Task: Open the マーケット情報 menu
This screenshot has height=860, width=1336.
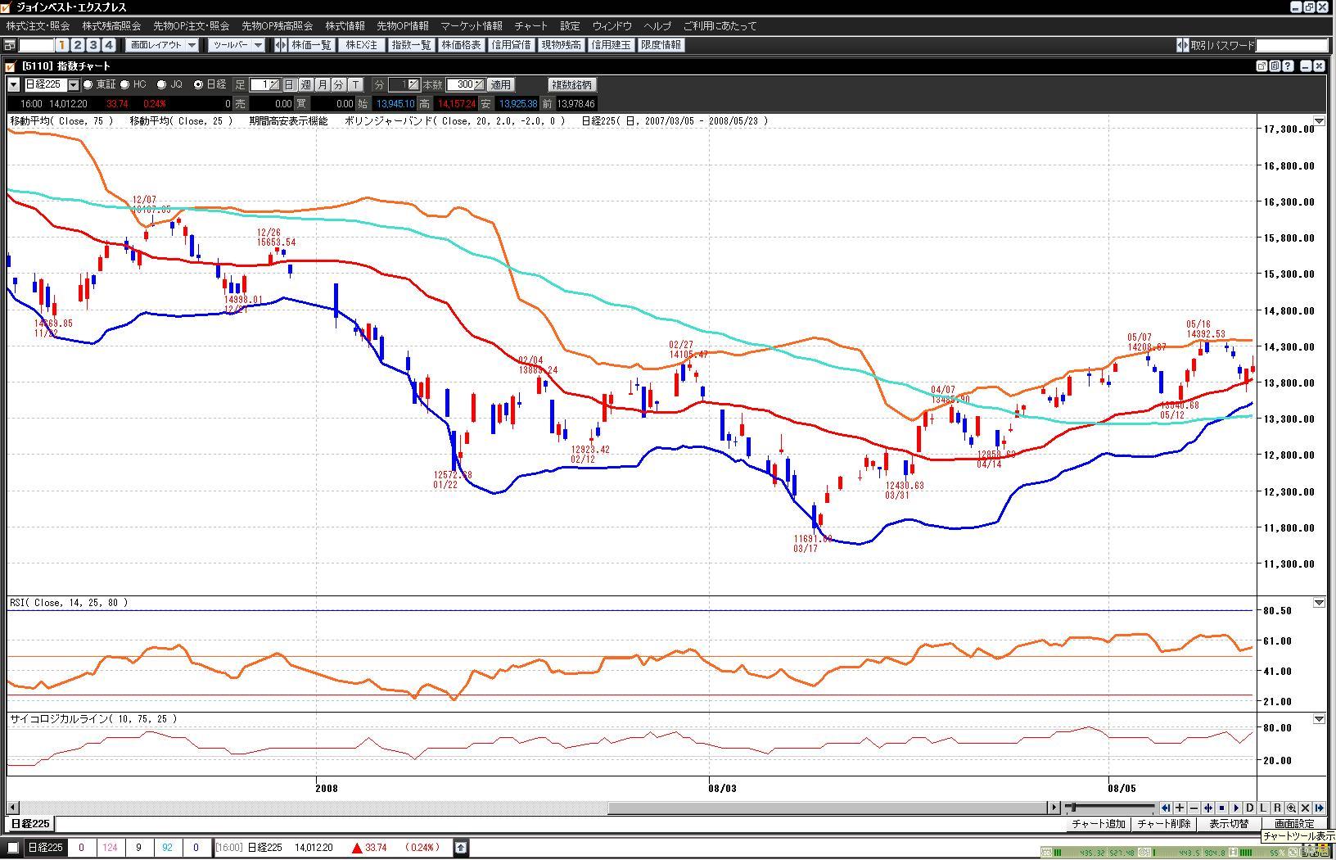Action: click(x=472, y=26)
